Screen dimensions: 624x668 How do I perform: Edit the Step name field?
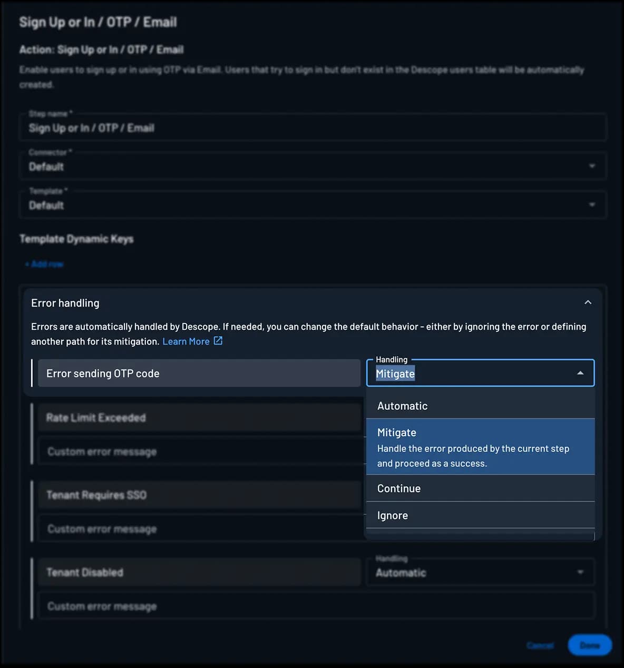pyautogui.click(x=313, y=127)
